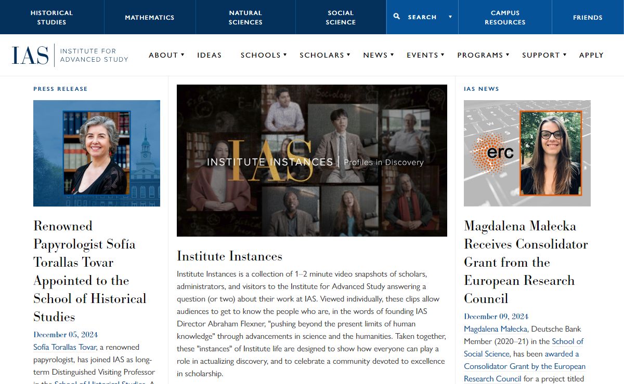Open the Magdalena Małecka ERC image
The image size is (624, 384).
click(527, 153)
